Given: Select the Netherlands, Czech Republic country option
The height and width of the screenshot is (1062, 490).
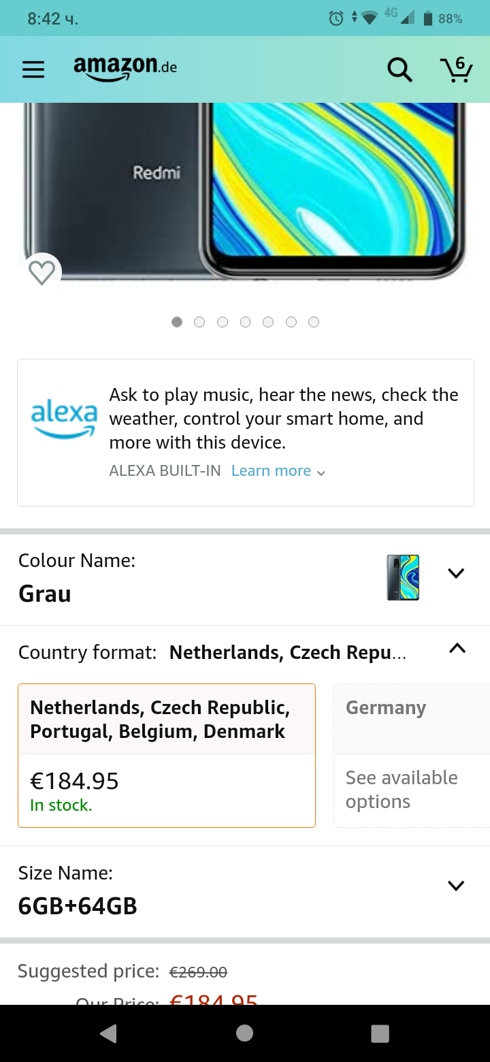Looking at the screenshot, I should (167, 755).
